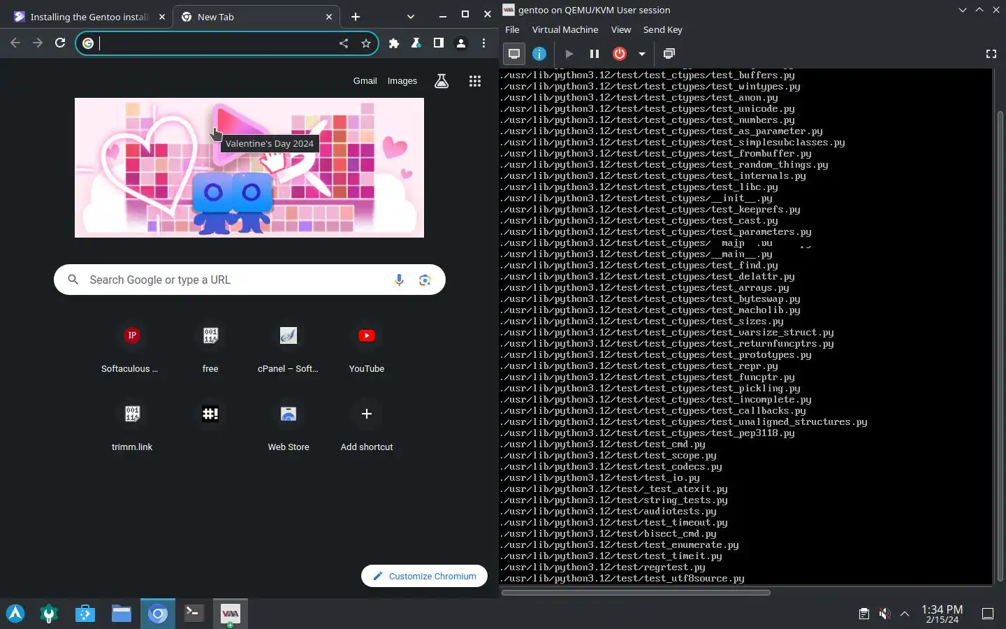The height and width of the screenshot is (629, 1006).
Task: Share this page from address bar
Action: click(x=344, y=43)
